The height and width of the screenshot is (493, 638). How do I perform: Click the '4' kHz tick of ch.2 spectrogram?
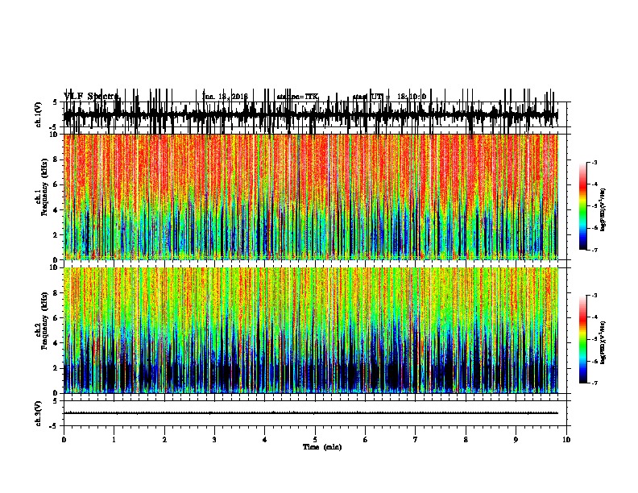[56, 343]
